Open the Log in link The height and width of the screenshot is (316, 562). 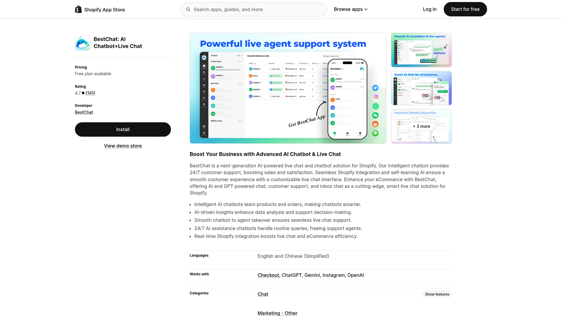tap(430, 9)
